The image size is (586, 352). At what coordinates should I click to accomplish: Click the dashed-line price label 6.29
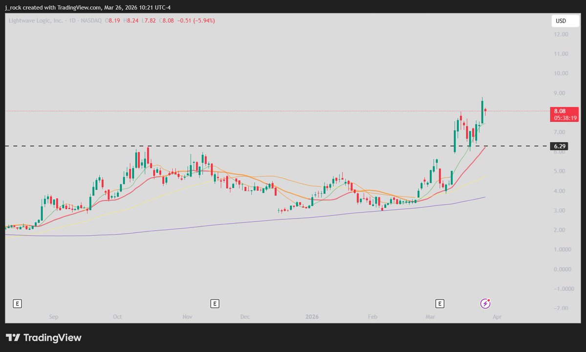[559, 146]
